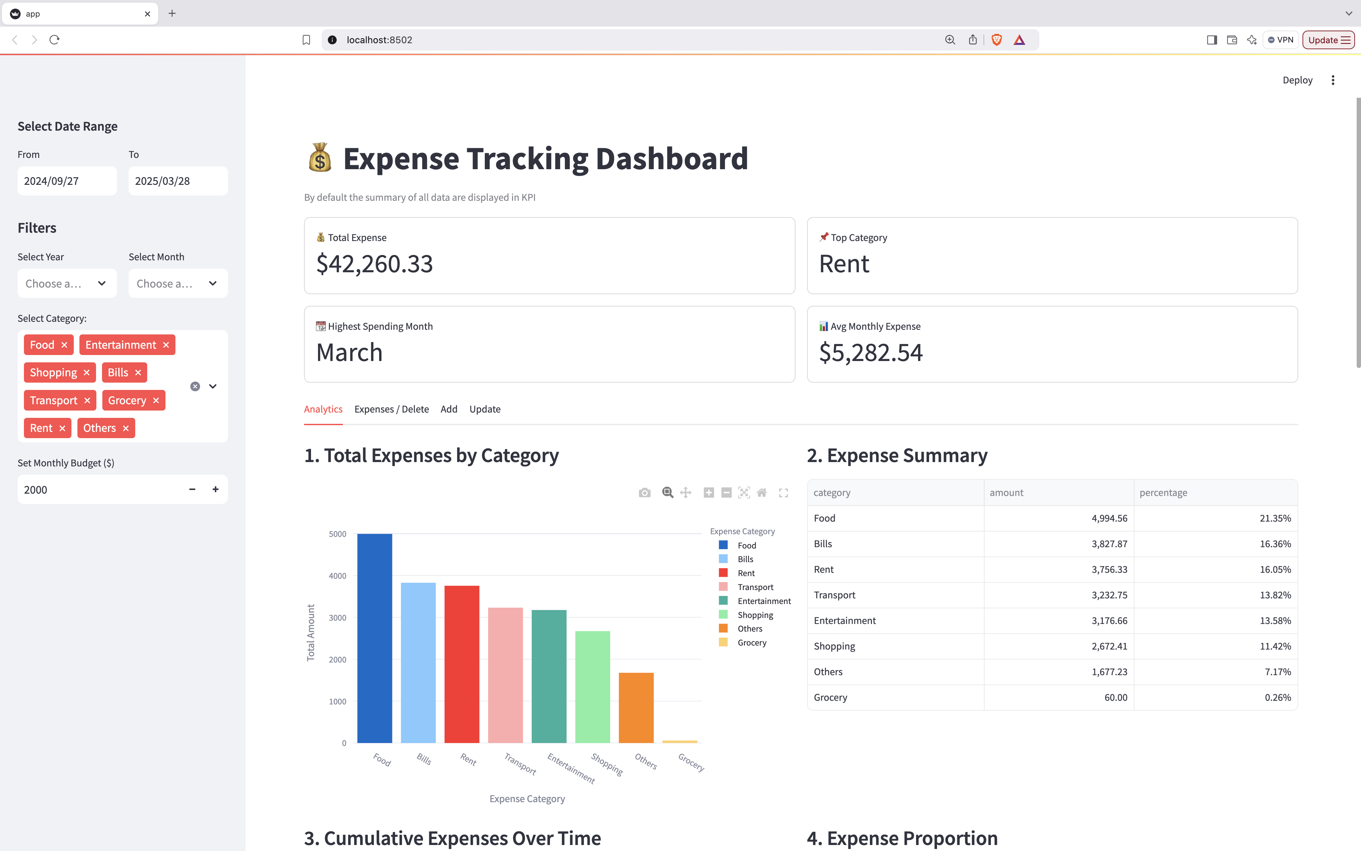Open the Brave Wallet icon

pyautogui.click(x=1232, y=40)
